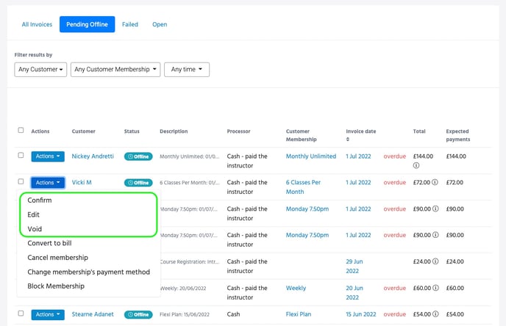Click info icon beside £72.00 total
The image size is (506, 326).
tap(436, 183)
